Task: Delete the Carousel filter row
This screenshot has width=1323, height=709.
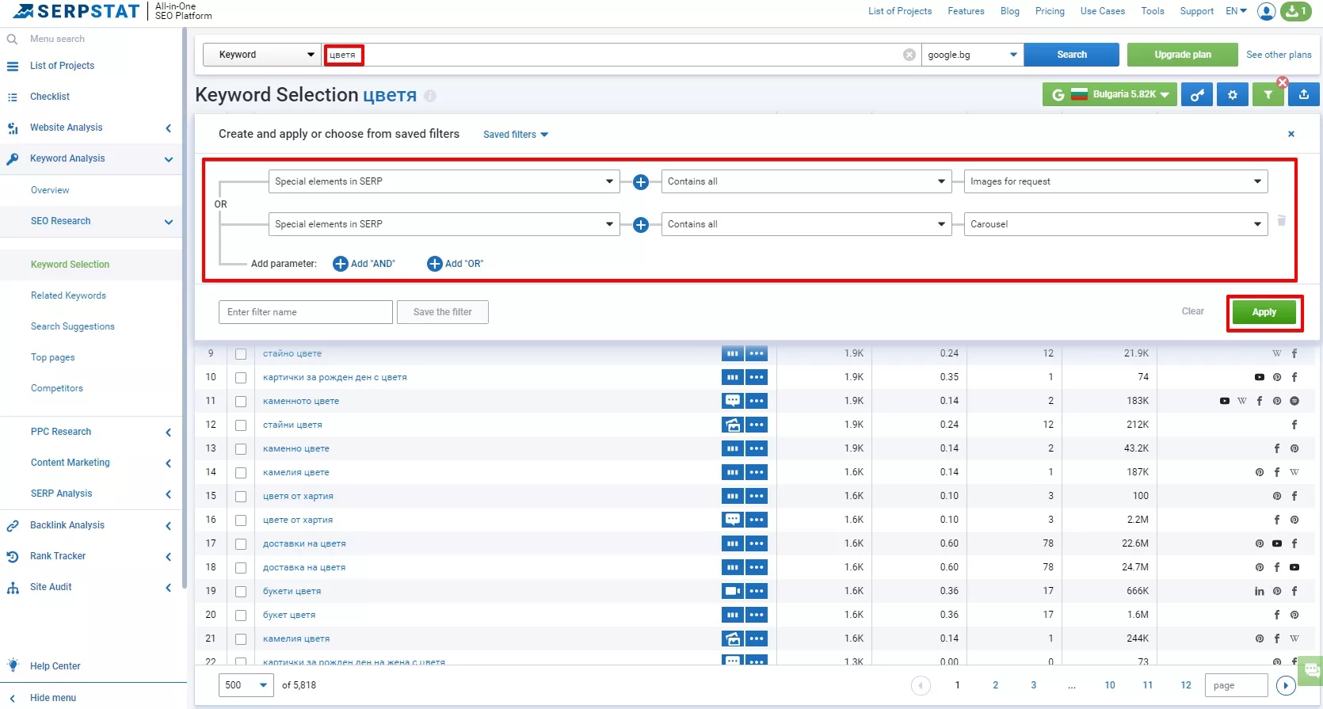Action: [x=1282, y=220]
